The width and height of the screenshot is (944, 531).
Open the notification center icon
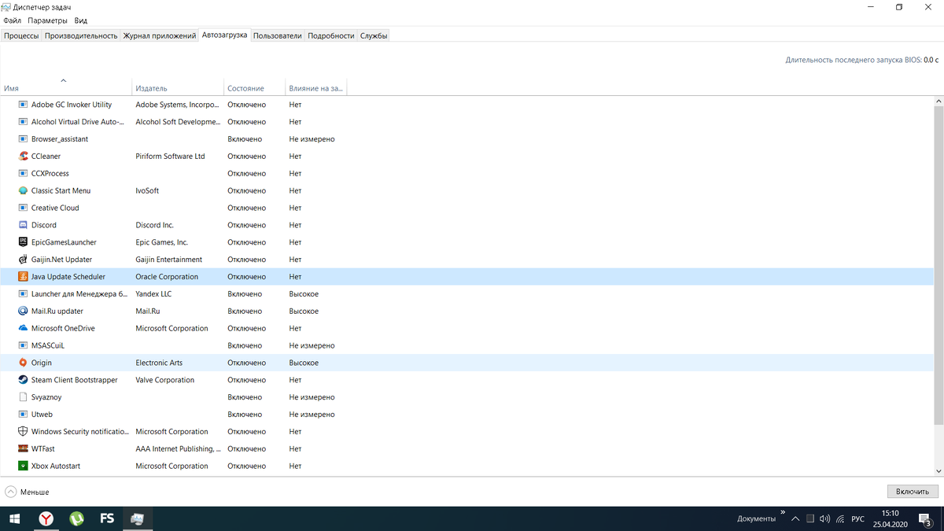(x=926, y=519)
